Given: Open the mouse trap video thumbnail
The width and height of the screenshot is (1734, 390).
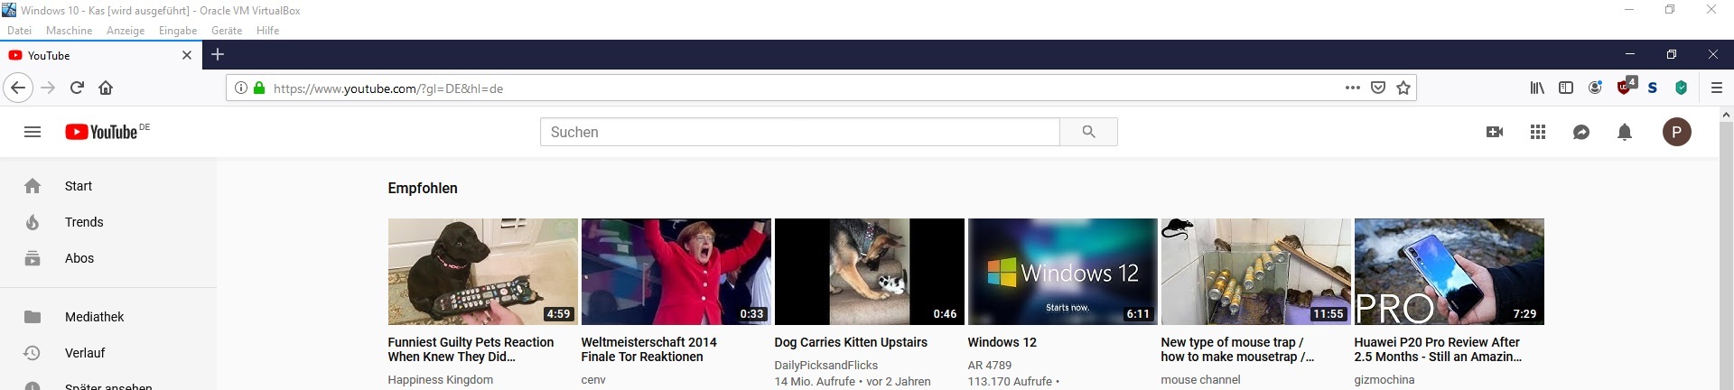Looking at the screenshot, I should 1256,272.
